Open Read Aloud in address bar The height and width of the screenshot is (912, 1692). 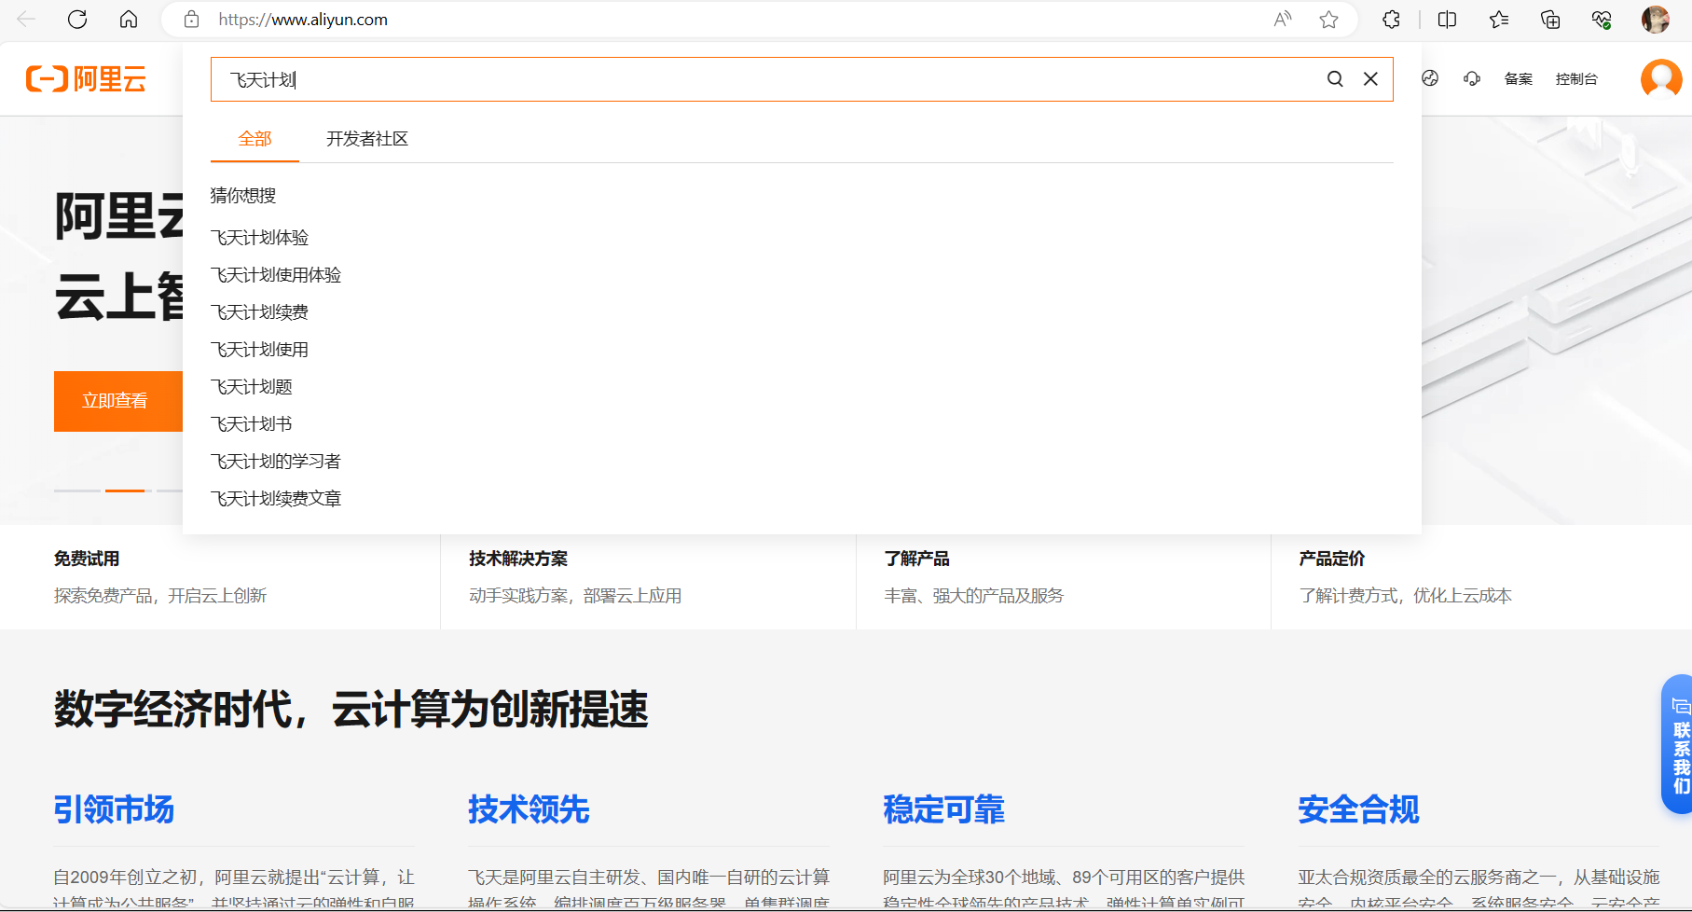[x=1283, y=20]
